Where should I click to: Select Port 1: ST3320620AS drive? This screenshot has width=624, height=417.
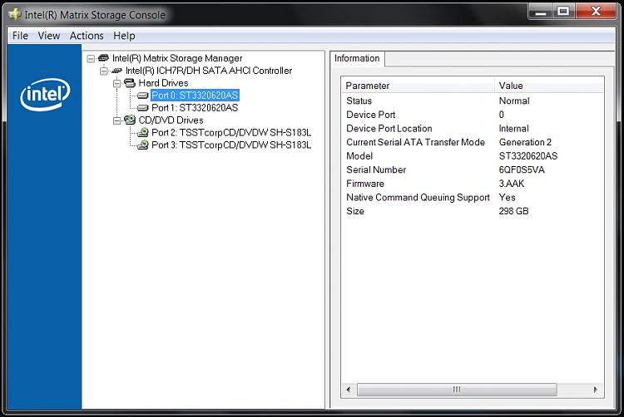(x=195, y=108)
